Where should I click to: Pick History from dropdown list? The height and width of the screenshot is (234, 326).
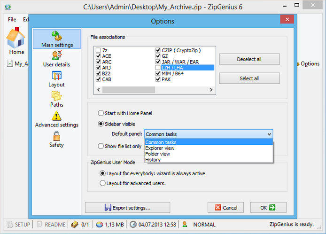click(x=209, y=160)
